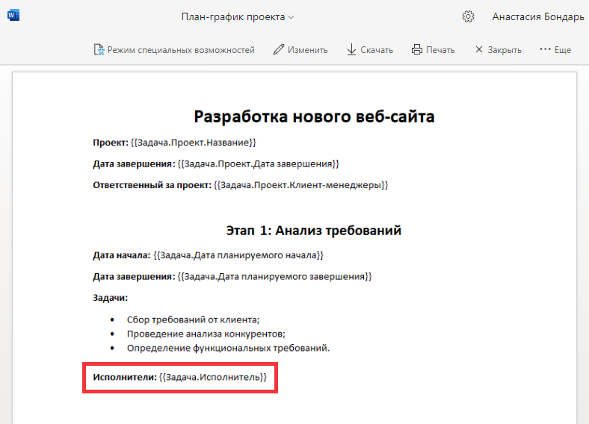This screenshot has height=424, width=589.
Task: Click placeholder {{Задача.Дата планируемого начала}}
Action: point(238,255)
